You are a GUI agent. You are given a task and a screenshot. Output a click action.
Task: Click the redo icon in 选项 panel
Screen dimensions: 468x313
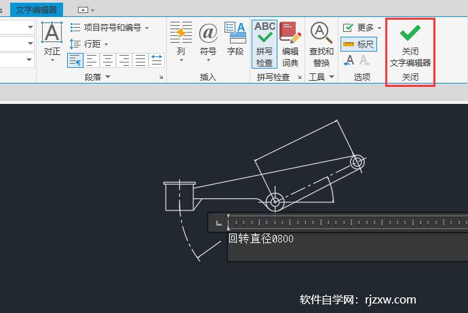(x=364, y=60)
